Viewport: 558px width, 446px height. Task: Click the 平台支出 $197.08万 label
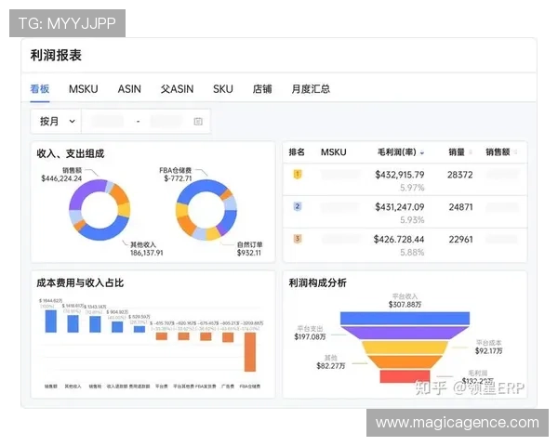pyautogui.click(x=310, y=333)
